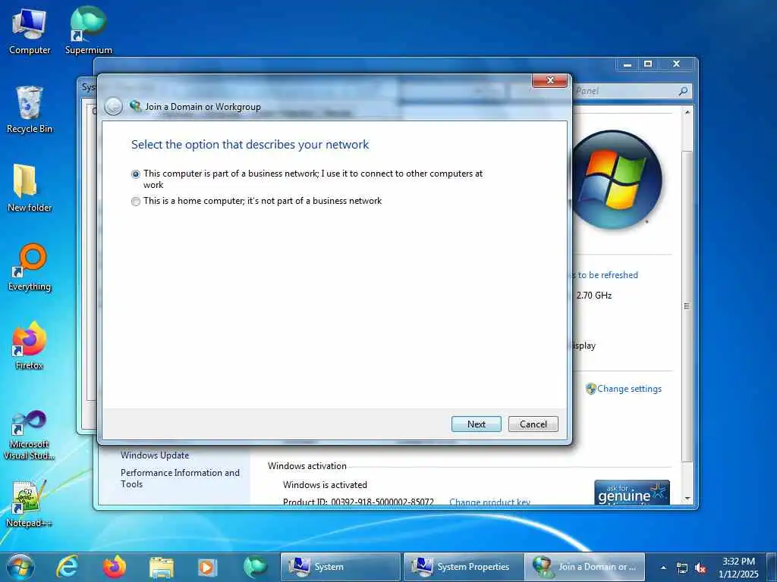
Task: Click the wizard back arrow button
Action: coord(114,106)
